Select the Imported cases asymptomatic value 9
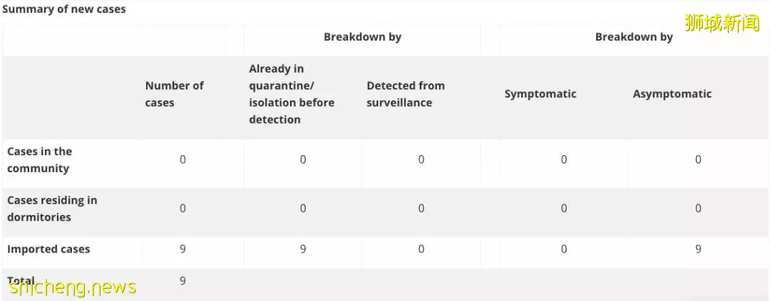The image size is (770, 301). pyautogui.click(x=698, y=249)
